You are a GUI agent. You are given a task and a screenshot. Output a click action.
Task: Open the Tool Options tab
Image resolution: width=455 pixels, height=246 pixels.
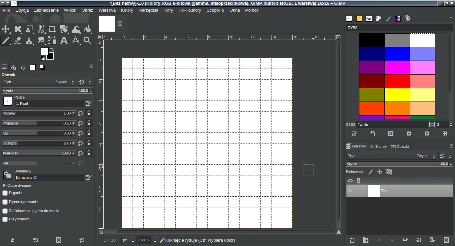point(4,67)
